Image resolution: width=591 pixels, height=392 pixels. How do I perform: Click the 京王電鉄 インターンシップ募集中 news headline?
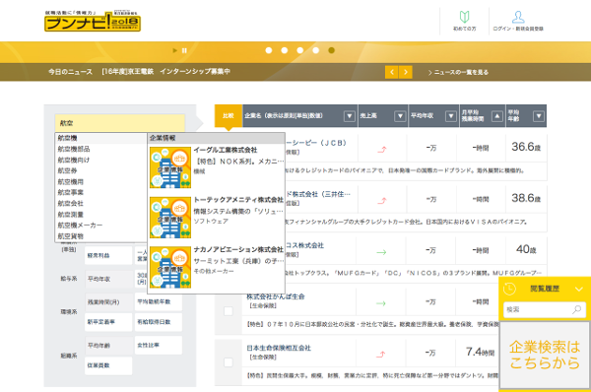(165, 72)
